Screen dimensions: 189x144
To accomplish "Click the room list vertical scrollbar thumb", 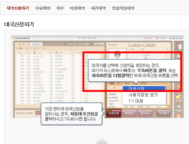I will (x=102, y=56).
